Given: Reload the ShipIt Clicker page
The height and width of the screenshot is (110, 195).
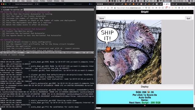Looking at the screenshot, I should pos(105,8).
